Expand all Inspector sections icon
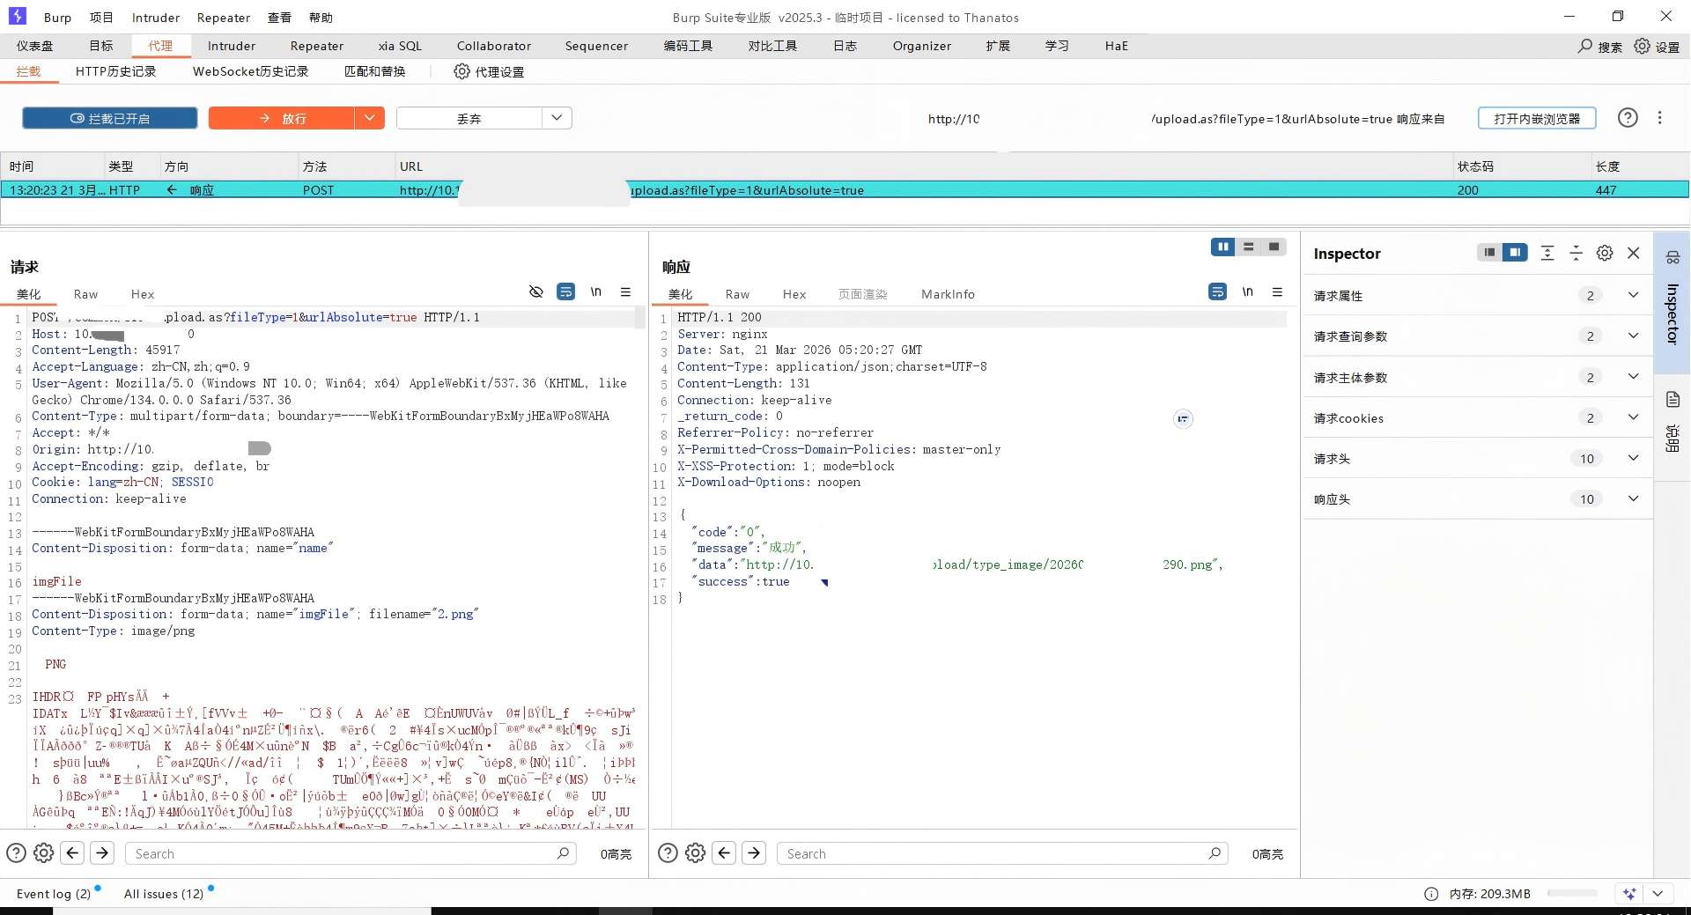Viewport: 1691px width, 915px height. [1547, 253]
